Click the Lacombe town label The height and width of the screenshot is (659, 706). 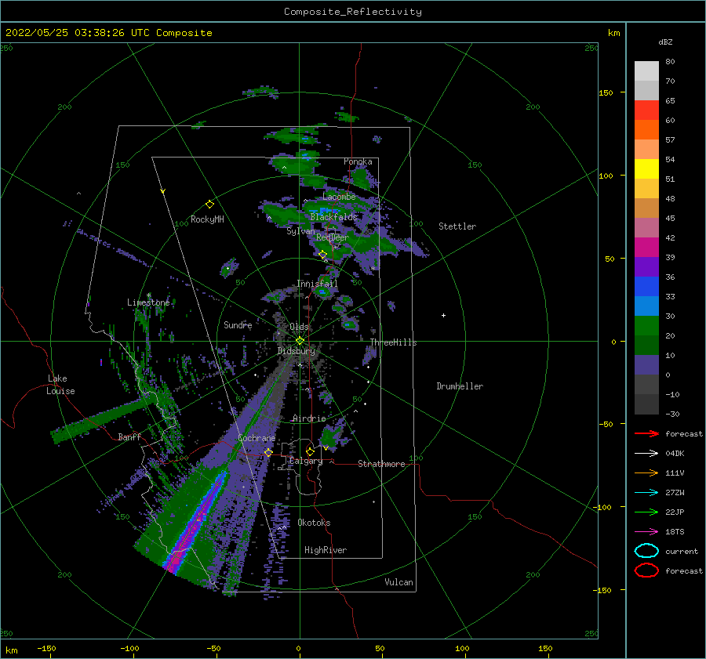point(339,197)
